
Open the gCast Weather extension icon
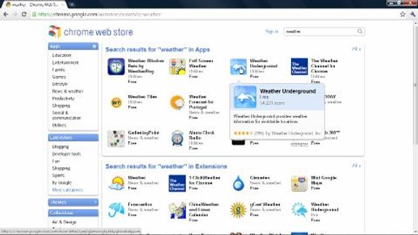238,210
